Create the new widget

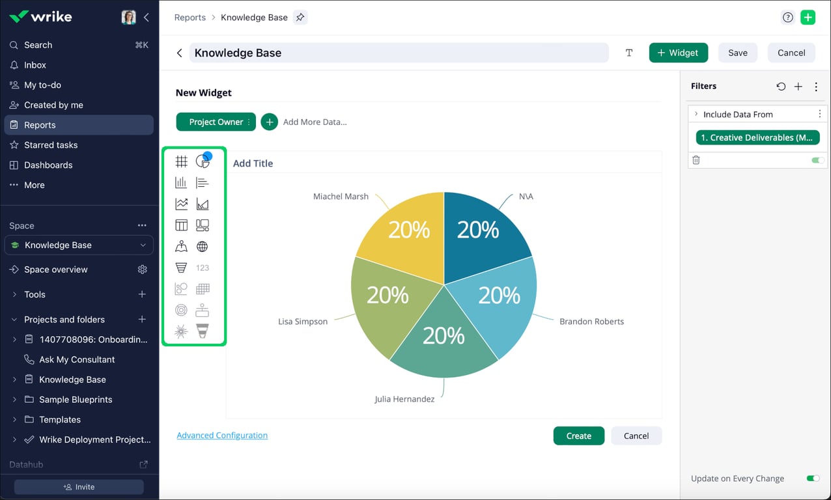coord(578,436)
